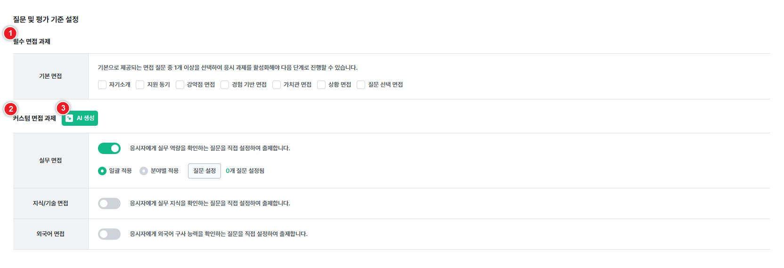Click the 커스텀 면접 과제 heading
The width and height of the screenshot is (784, 268).
click(34, 118)
